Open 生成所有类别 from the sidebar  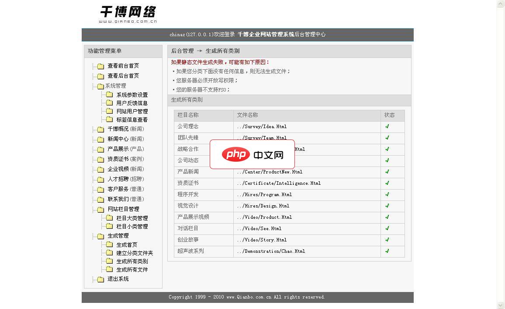click(132, 261)
